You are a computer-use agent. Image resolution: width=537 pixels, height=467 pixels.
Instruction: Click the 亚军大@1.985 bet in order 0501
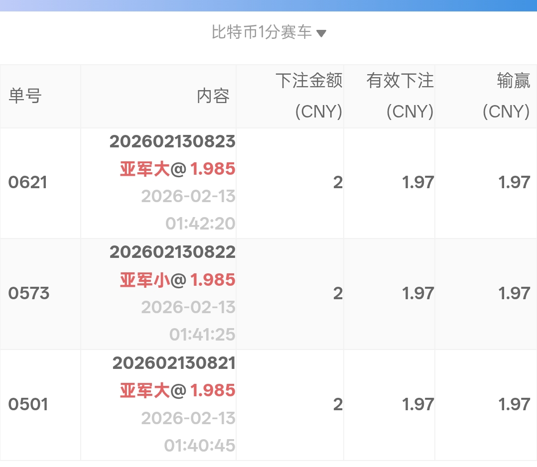pyautogui.click(x=177, y=391)
